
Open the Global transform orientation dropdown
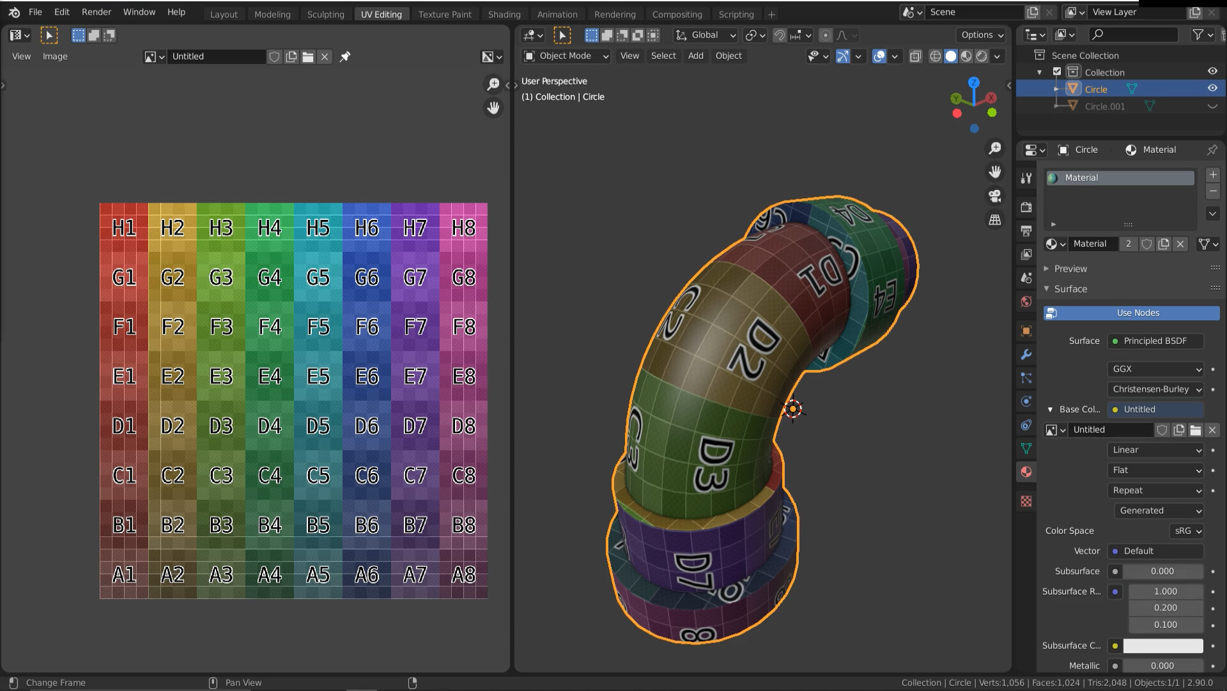pos(705,35)
